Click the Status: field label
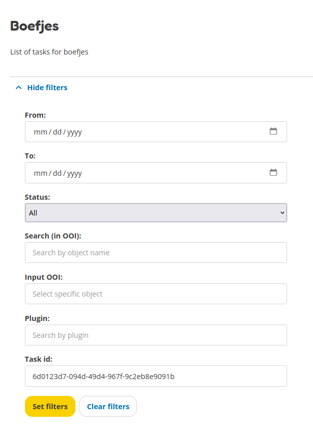 37,197
